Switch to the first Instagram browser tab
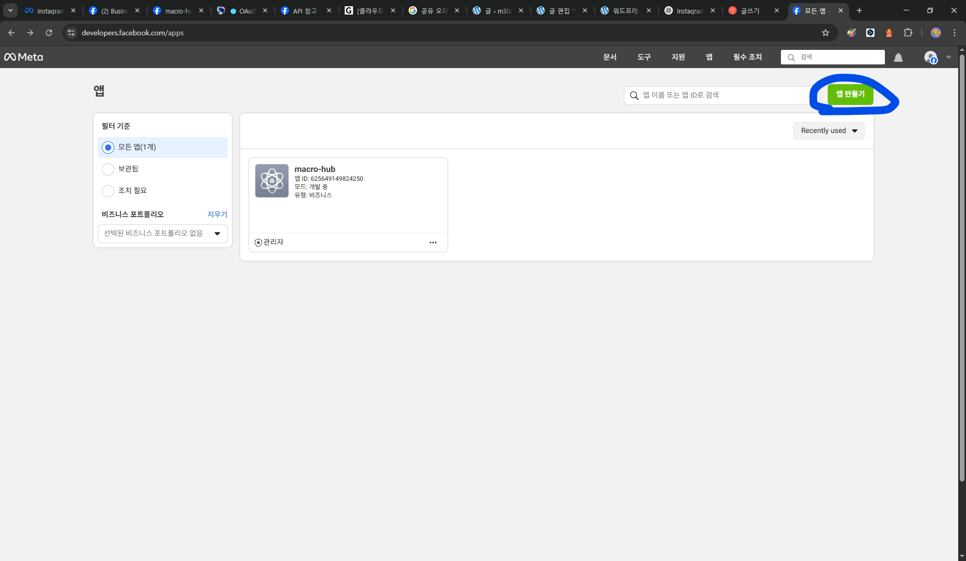Viewport: 966px width, 561px height. (51, 10)
